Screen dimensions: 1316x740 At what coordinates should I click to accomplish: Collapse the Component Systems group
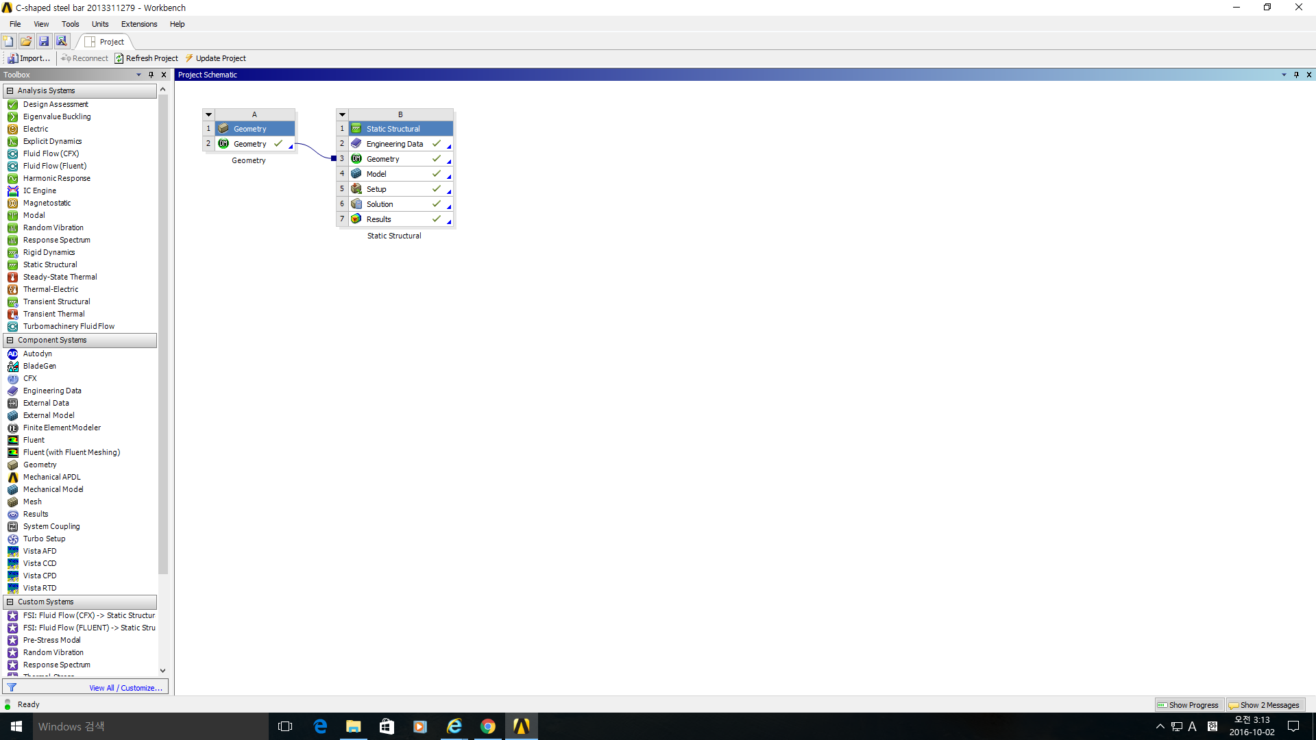10,340
